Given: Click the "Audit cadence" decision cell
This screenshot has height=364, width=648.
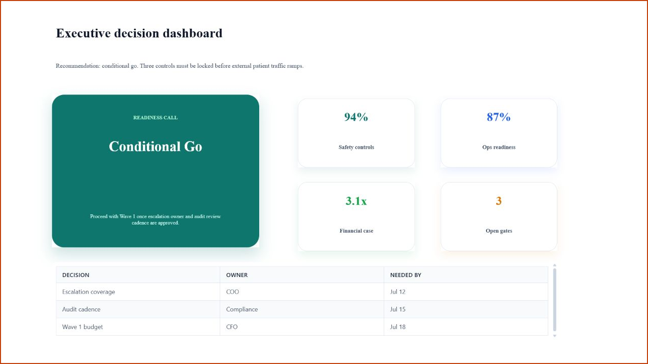Looking at the screenshot, I should [138, 309].
